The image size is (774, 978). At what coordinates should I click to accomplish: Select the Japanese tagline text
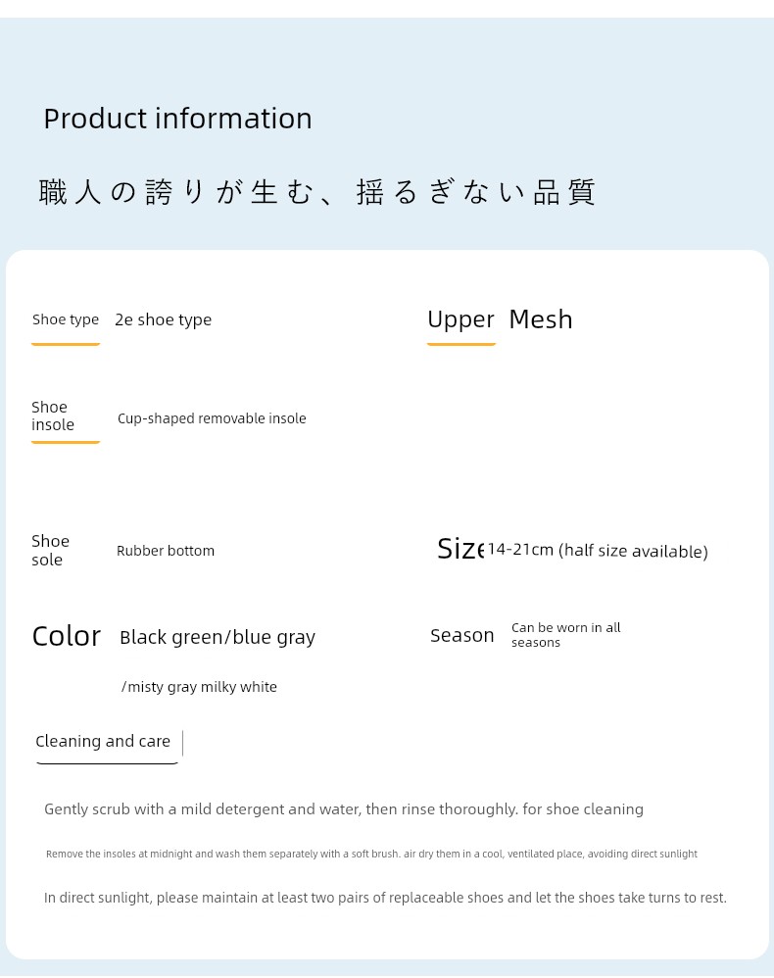tap(316, 192)
